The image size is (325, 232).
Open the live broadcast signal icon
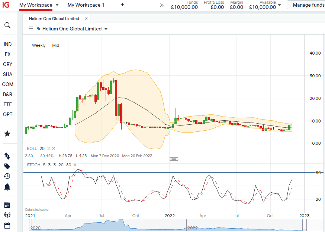[x=7, y=215]
